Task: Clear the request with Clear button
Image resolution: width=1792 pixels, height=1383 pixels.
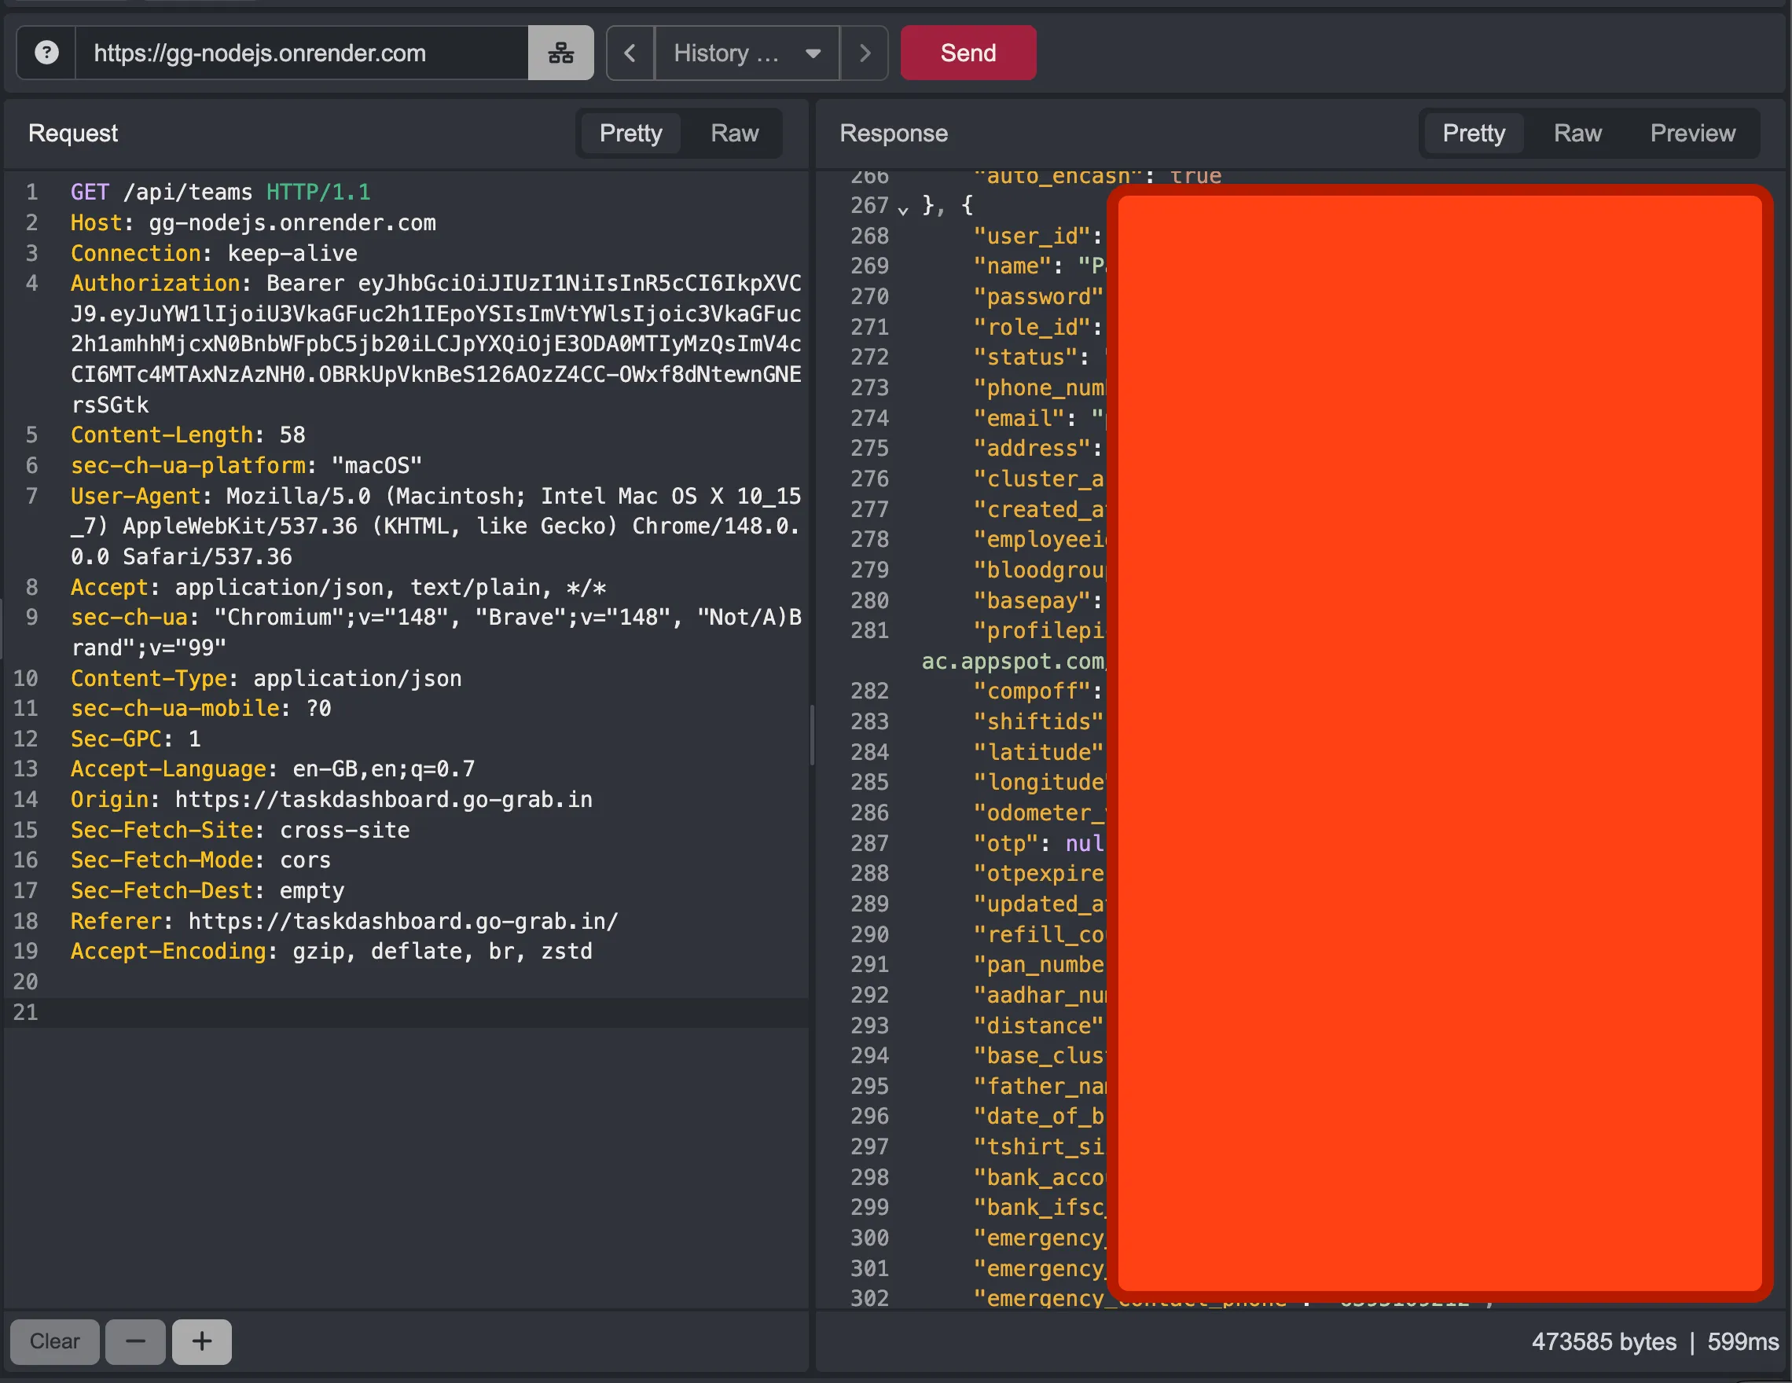Action: tap(55, 1341)
